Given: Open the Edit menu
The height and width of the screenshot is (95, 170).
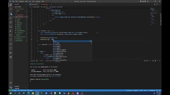Looking at the screenshot, I should point(16,1).
